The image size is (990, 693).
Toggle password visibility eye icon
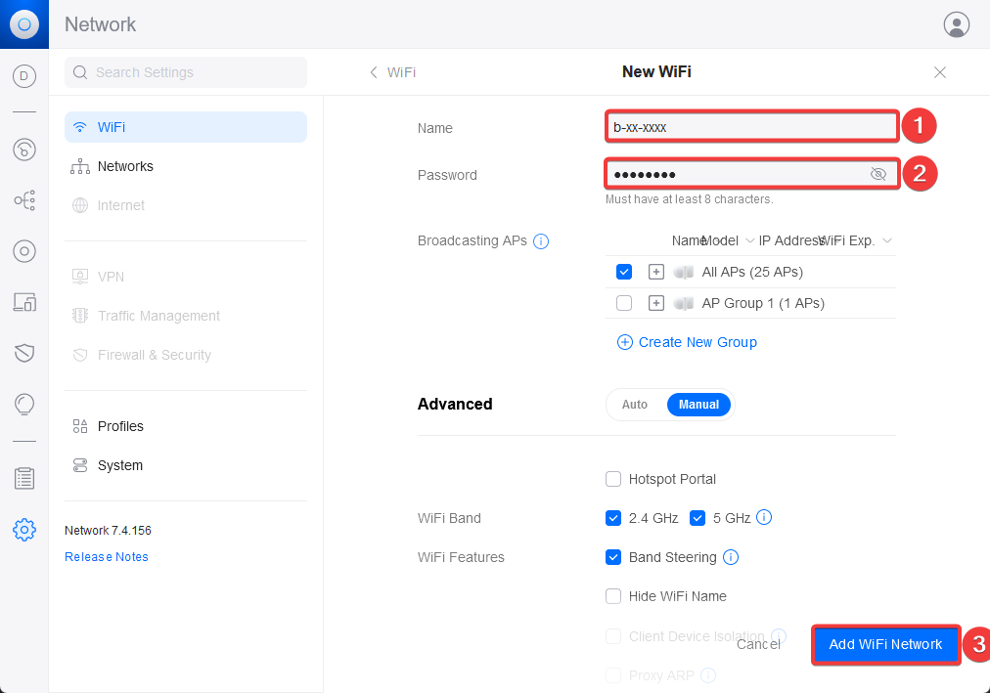[x=878, y=174]
